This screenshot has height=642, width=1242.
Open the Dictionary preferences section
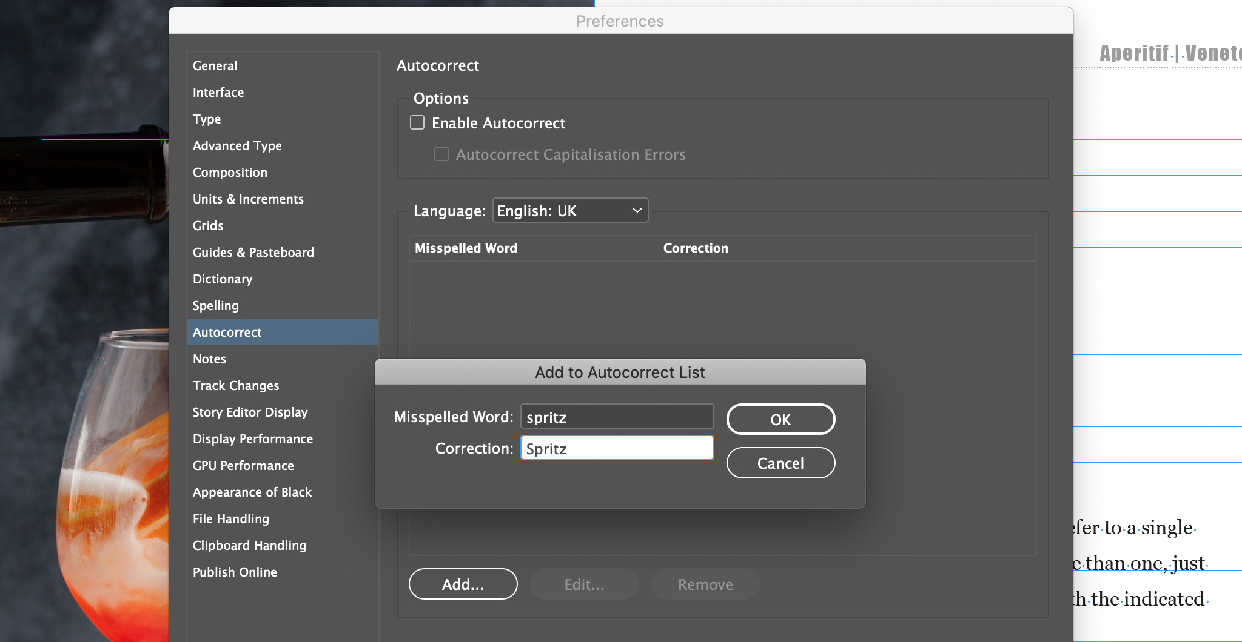pyautogui.click(x=222, y=279)
